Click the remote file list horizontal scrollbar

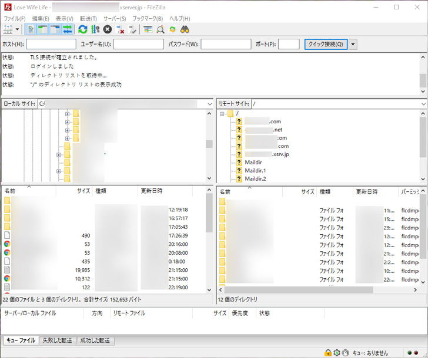pyautogui.click(x=300, y=289)
